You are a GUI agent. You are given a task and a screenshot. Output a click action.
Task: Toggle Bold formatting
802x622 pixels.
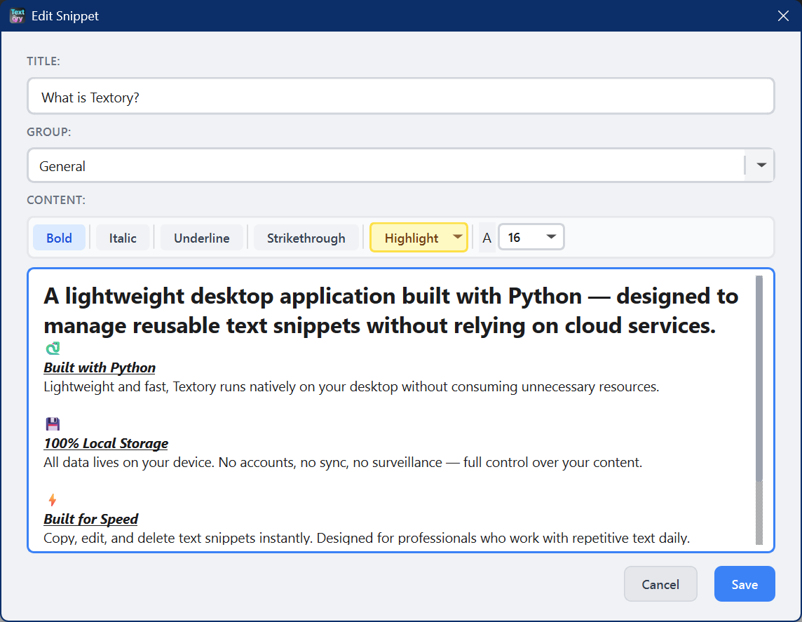coord(59,238)
